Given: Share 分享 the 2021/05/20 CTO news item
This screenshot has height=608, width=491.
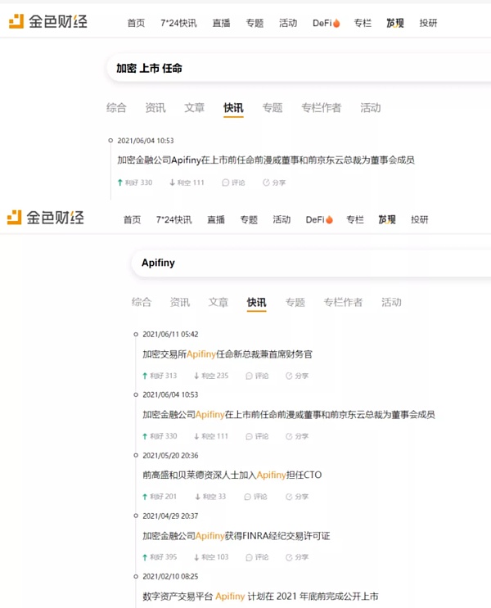Looking at the screenshot, I should [x=296, y=497].
